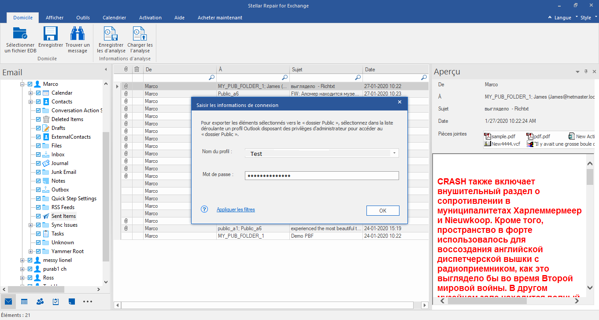The width and height of the screenshot is (599, 320).
Task: Toggle the Inbox folder checkbox
Action: tap(38, 154)
